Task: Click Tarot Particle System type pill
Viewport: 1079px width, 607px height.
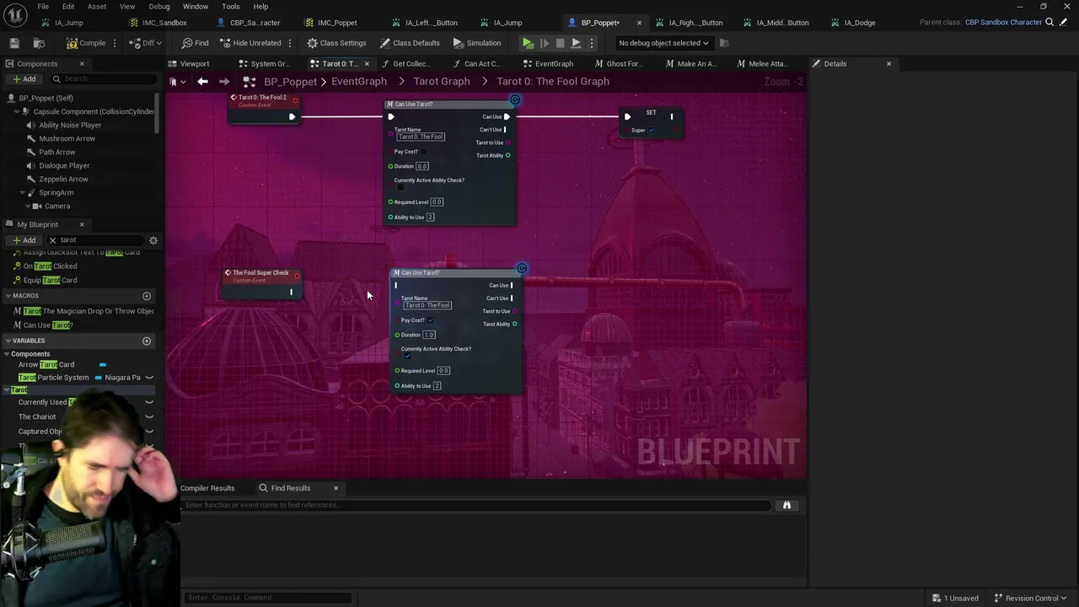Action: tap(99, 378)
